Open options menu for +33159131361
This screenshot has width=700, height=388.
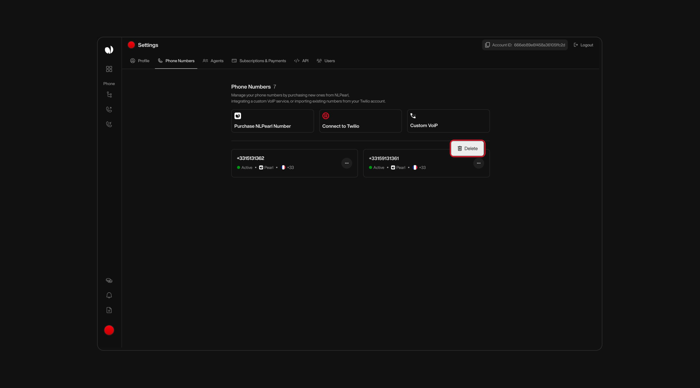pos(479,163)
